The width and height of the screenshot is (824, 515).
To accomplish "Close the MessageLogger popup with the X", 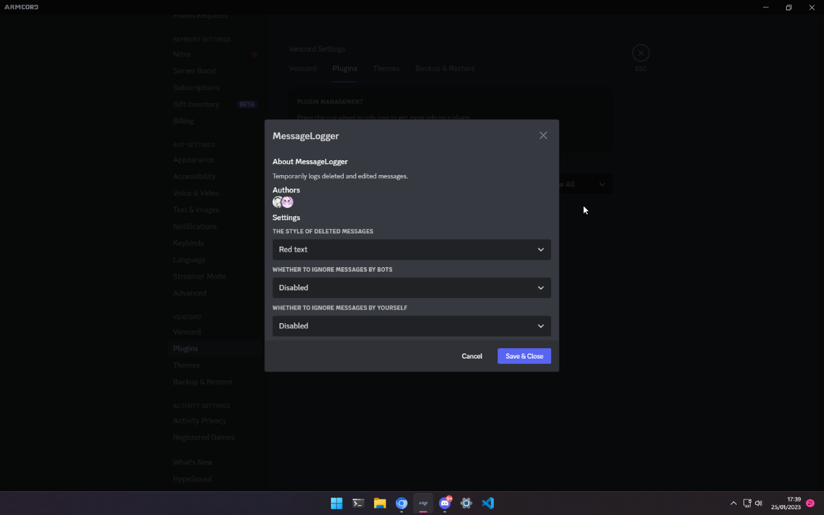I will coord(543,135).
